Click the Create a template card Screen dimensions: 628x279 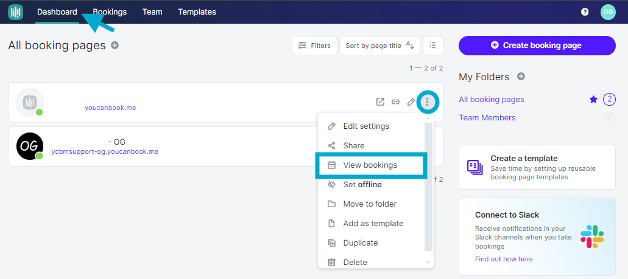(537, 167)
